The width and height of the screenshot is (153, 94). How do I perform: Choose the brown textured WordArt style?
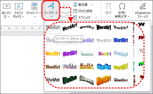[53, 67]
